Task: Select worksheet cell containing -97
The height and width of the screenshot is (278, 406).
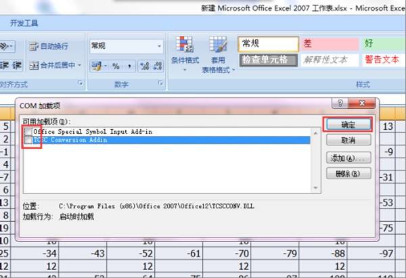Action: 371,254
